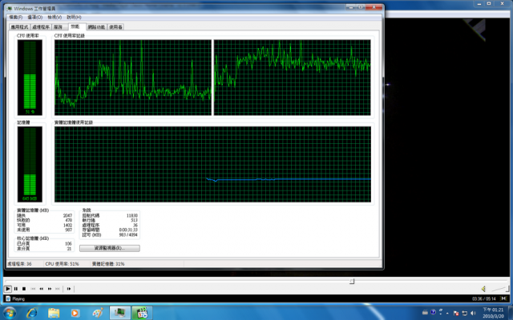Open Windows Media Player from taskbar
The image size is (513, 320).
(75, 313)
